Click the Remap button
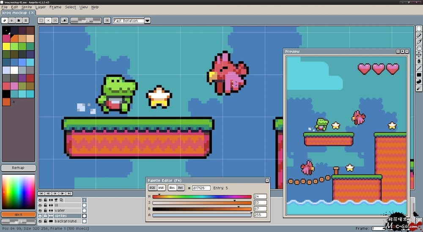The width and height of the screenshot is (423, 232). (18, 168)
